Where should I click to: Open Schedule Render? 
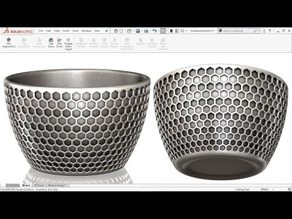(152, 43)
